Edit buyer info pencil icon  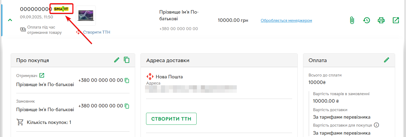(117, 60)
